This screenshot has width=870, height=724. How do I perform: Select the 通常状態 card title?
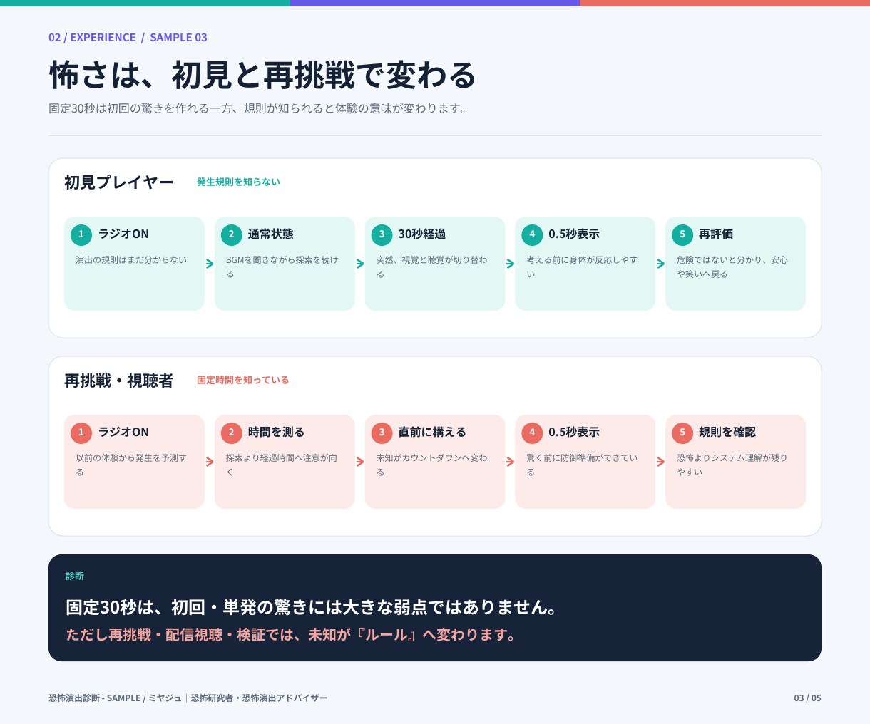271,234
